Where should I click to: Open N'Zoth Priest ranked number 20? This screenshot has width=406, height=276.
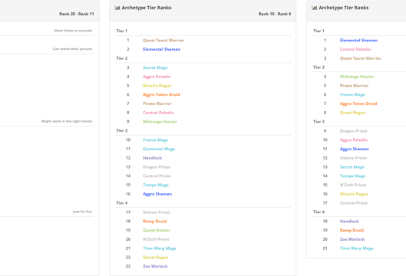pos(156,239)
